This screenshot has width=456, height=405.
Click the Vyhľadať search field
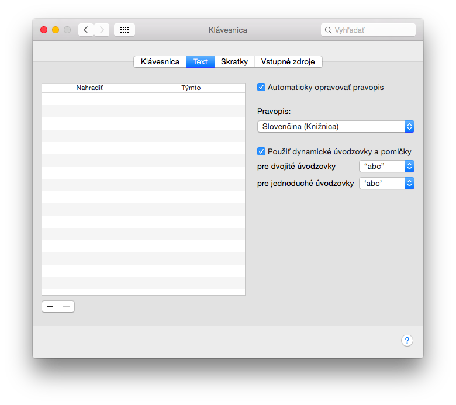[368, 30]
